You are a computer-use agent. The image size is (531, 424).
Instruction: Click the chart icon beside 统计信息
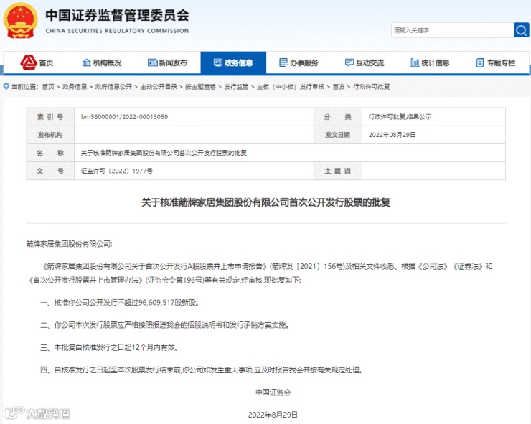click(415, 62)
